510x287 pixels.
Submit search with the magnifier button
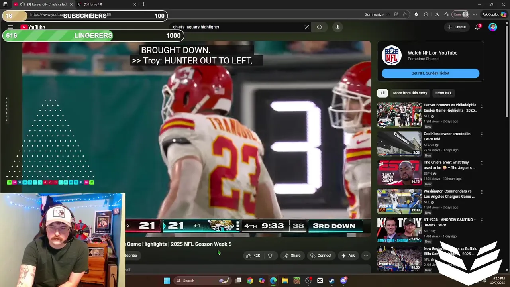pyautogui.click(x=320, y=27)
